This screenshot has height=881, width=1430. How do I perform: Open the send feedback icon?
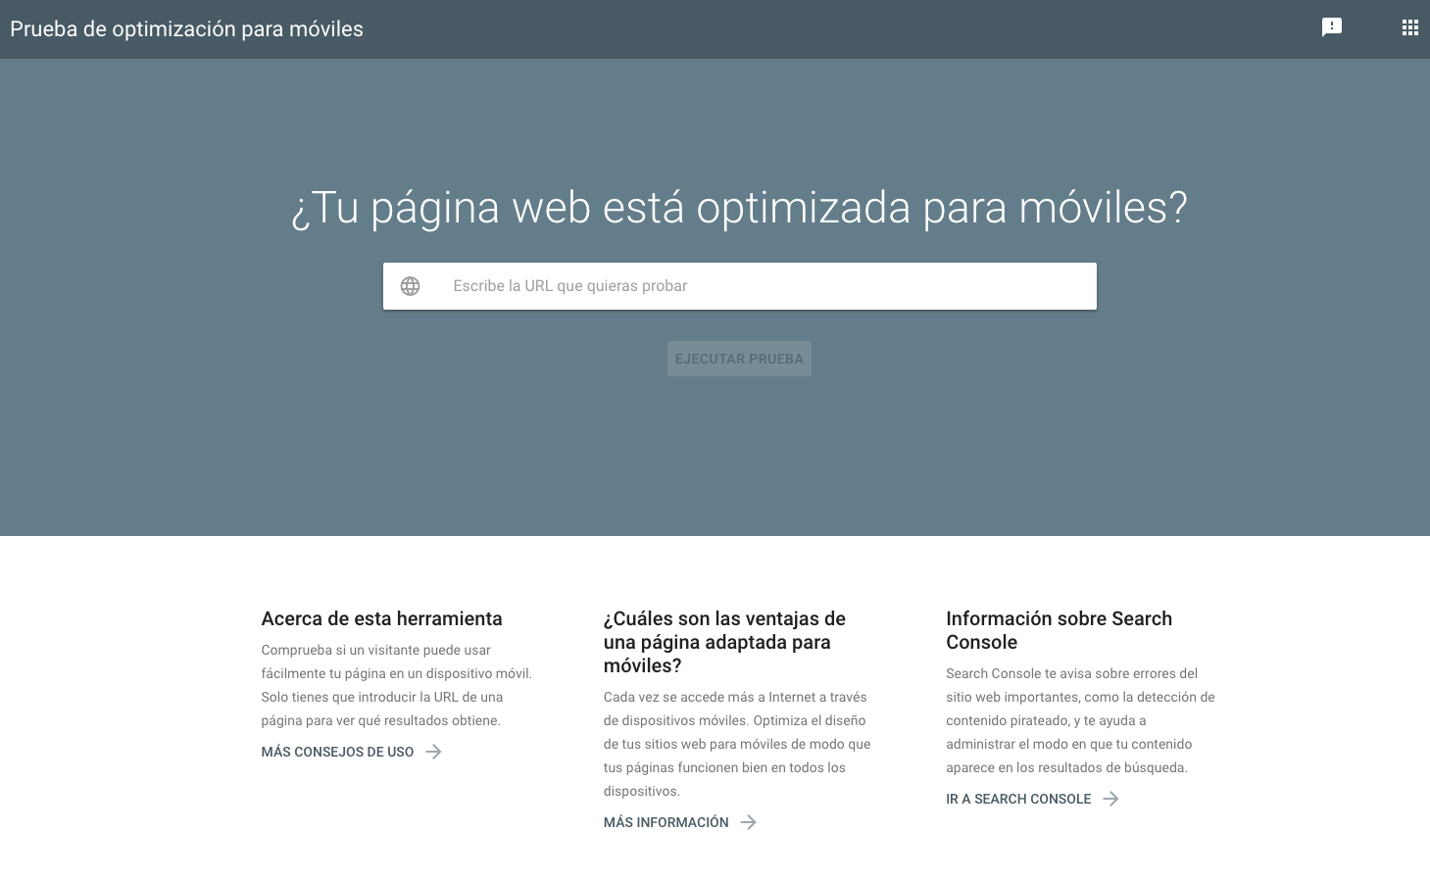pyautogui.click(x=1331, y=27)
